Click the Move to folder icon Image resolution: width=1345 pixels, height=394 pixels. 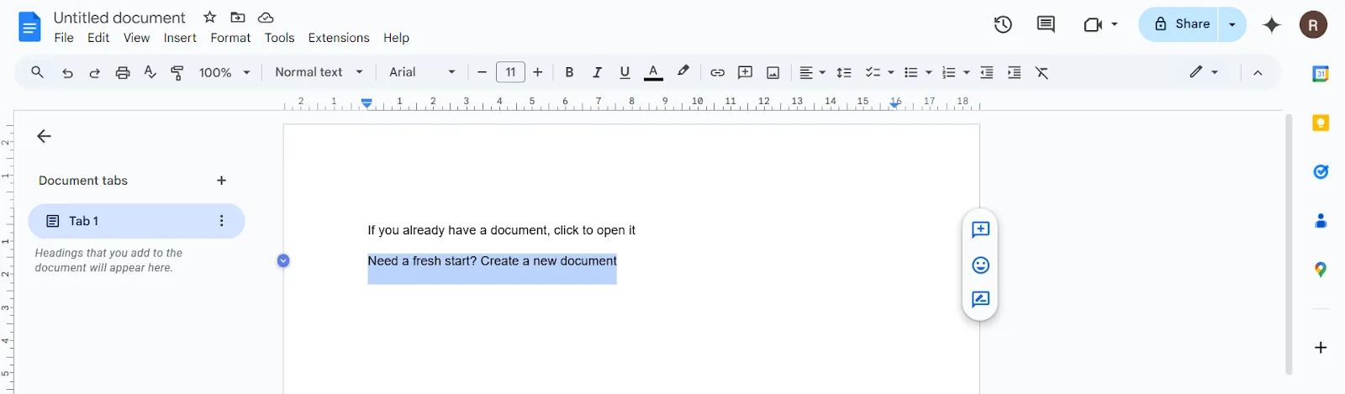(238, 17)
